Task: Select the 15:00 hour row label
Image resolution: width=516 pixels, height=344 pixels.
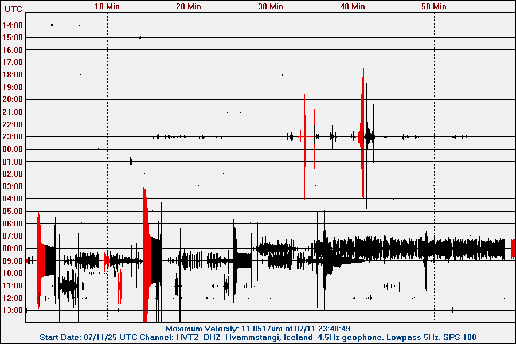Action: point(13,37)
